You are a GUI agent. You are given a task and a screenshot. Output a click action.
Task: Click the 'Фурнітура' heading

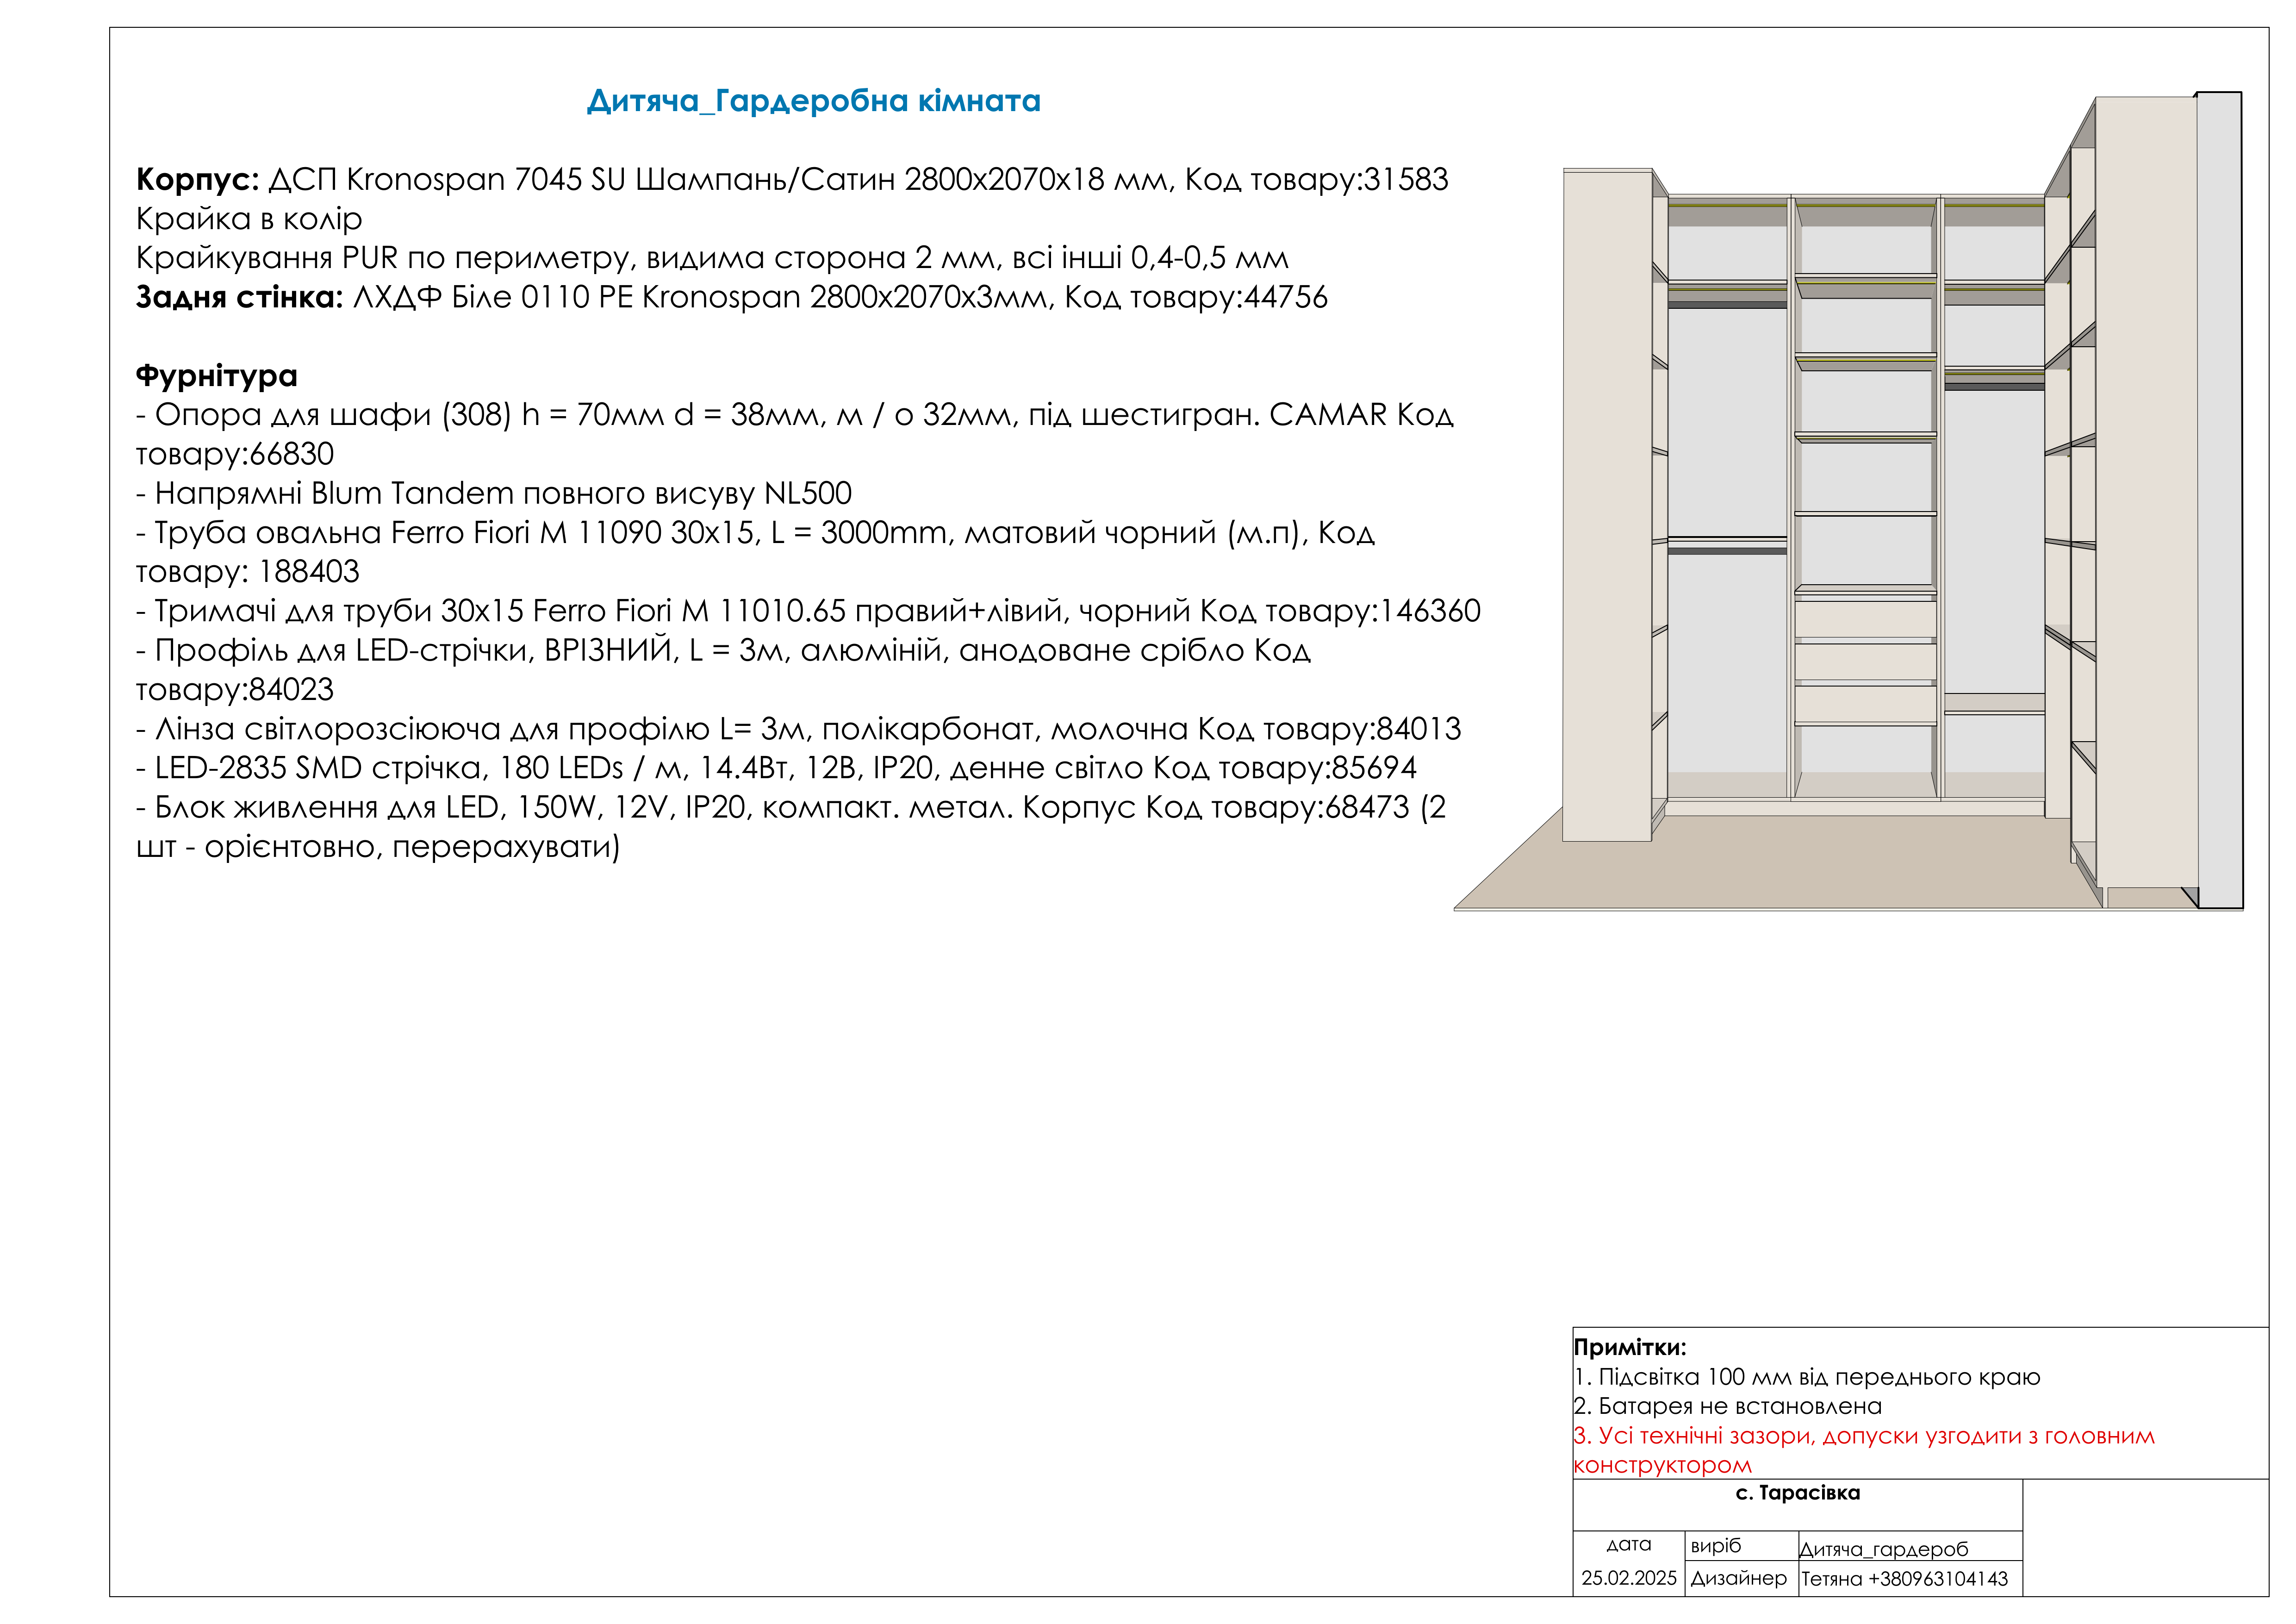216,376
